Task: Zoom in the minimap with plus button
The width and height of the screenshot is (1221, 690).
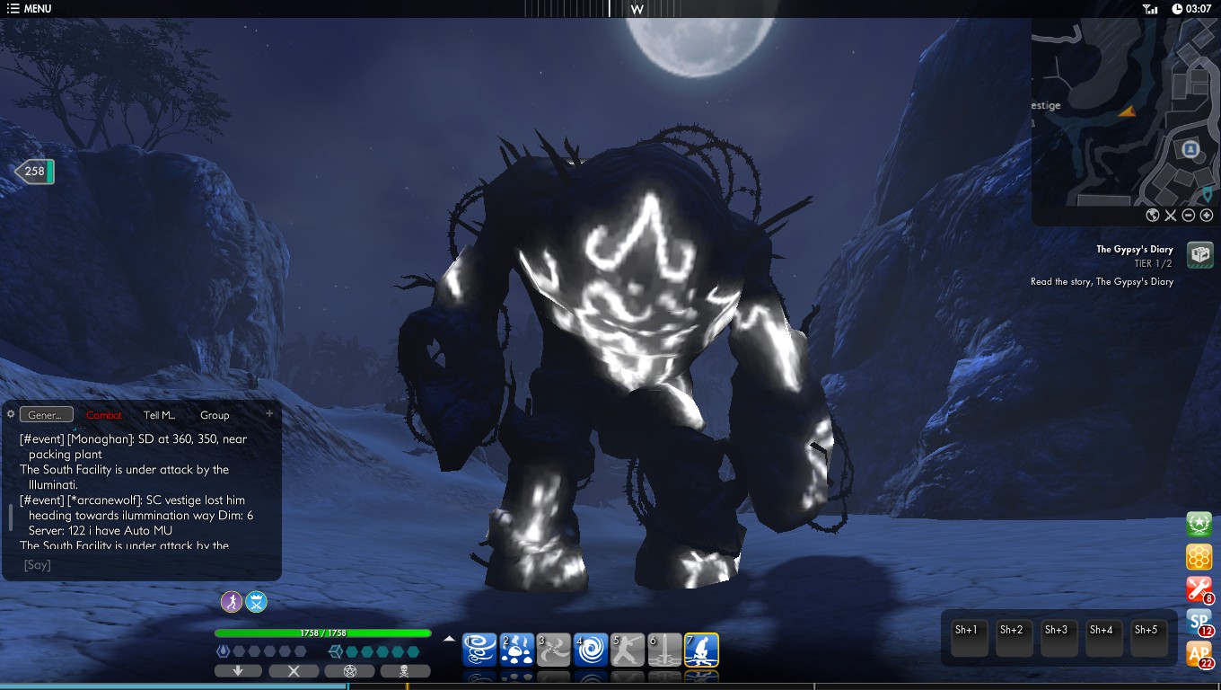Action: (x=1207, y=216)
